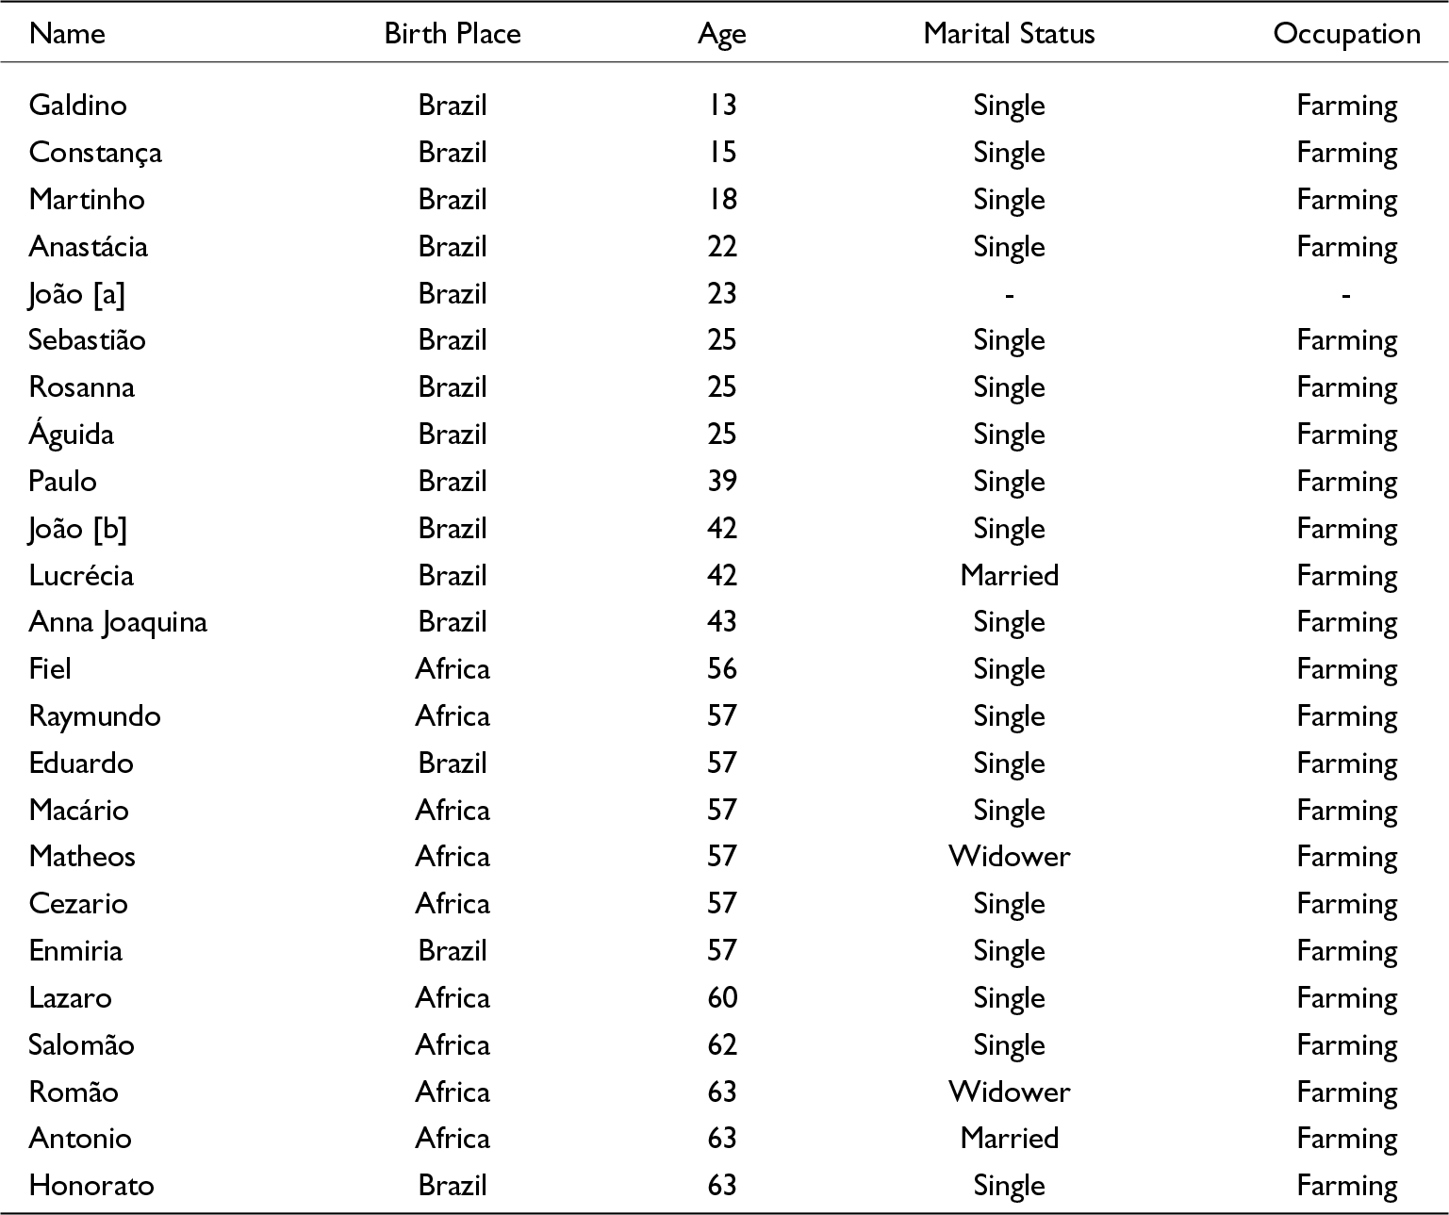Click the name Galdino

click(77, 105)
